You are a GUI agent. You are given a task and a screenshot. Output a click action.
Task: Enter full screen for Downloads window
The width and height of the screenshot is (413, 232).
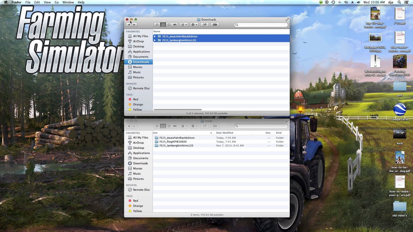click(x=287, y=20)
